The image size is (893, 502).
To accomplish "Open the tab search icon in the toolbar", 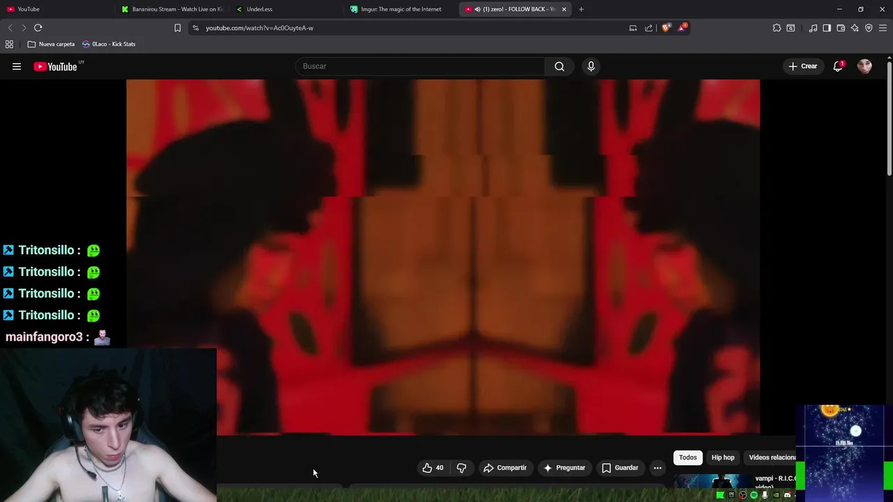I will (790, 28).
